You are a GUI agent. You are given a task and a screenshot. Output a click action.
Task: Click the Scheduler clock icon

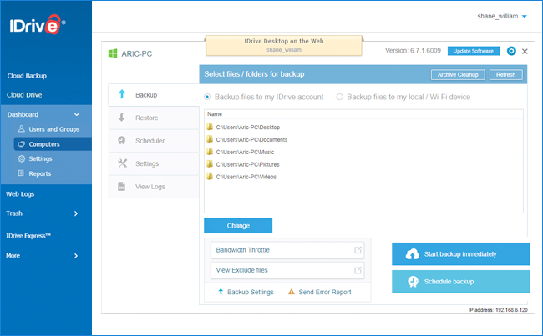(122, 140)
